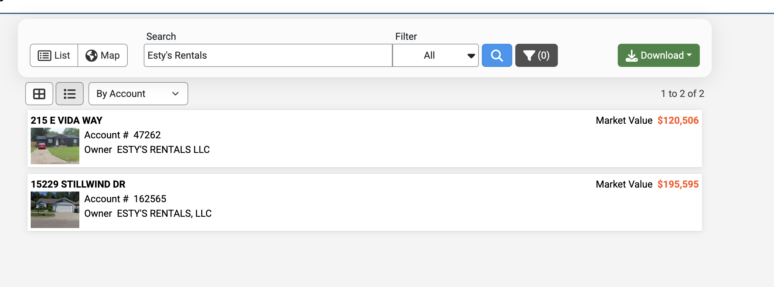Click the 15229 STILLWIND DR address

pyautogui.click(x=78, y=184)
